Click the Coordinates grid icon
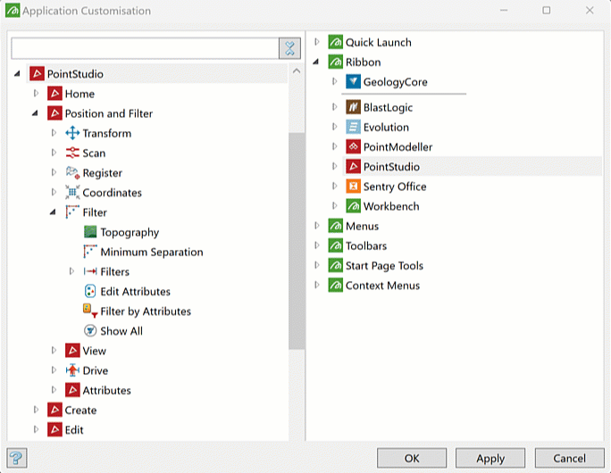Viewport: 611px width, 473px height. click(x=72, y=192)
